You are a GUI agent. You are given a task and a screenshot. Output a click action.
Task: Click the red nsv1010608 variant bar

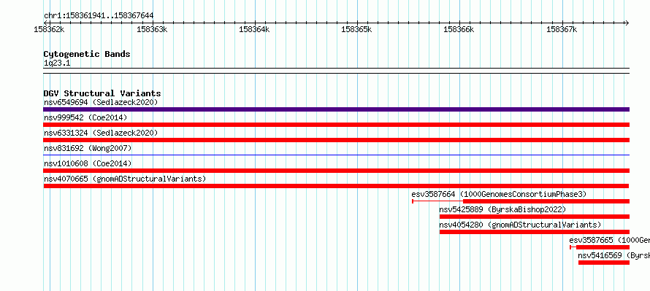[336, 171]
